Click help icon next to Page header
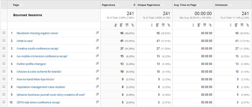The width and height of the screenshot is (252, 107). [x=22, y=5]
